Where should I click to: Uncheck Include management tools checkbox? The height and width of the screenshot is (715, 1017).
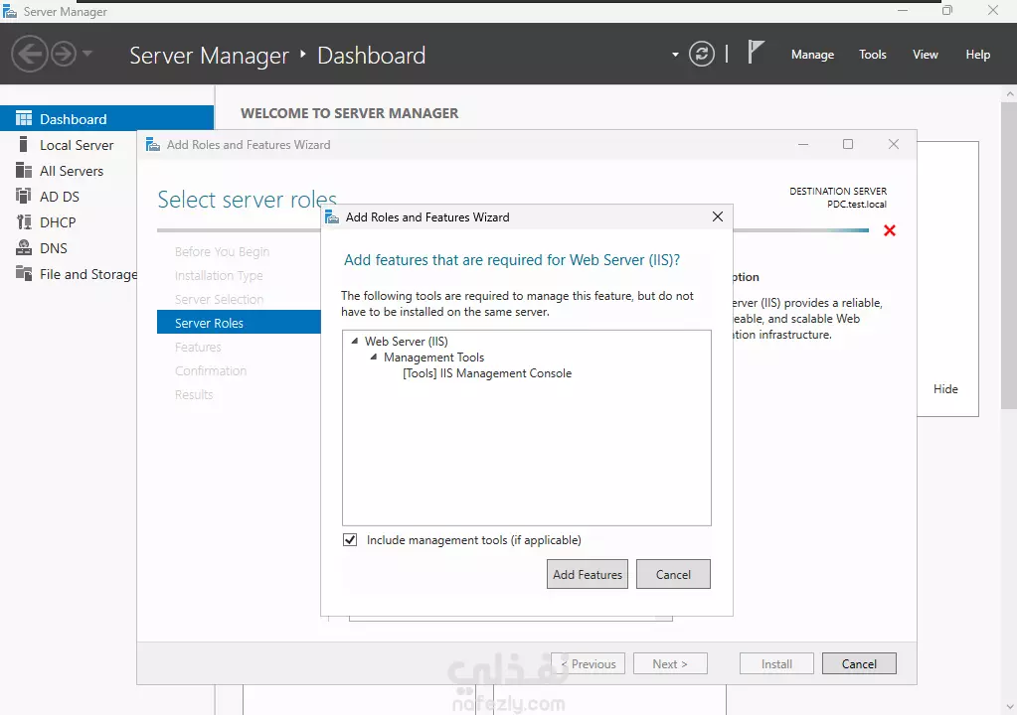click(x=350, y=539)
